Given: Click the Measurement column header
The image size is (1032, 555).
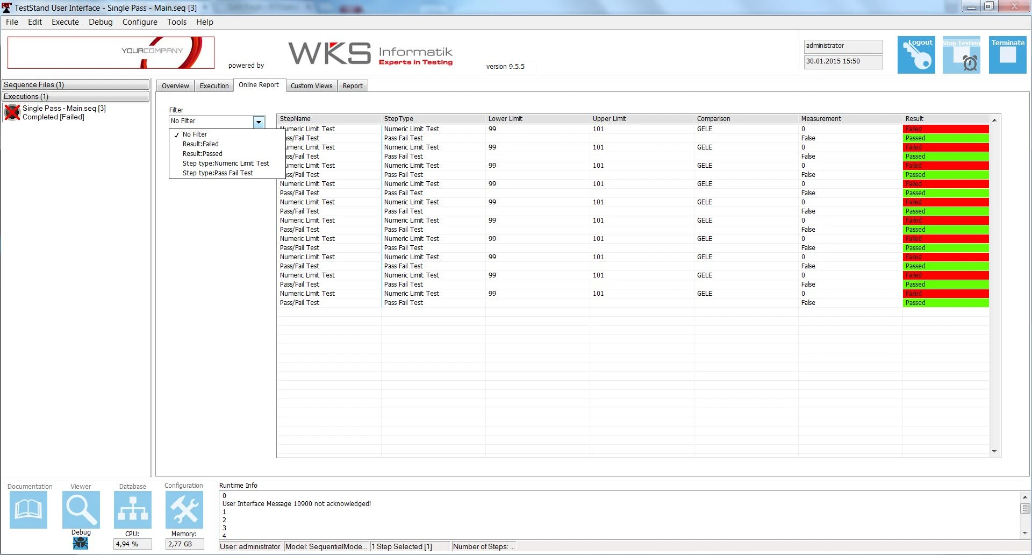Looking at the screenshot, I should tap(850, 119).
